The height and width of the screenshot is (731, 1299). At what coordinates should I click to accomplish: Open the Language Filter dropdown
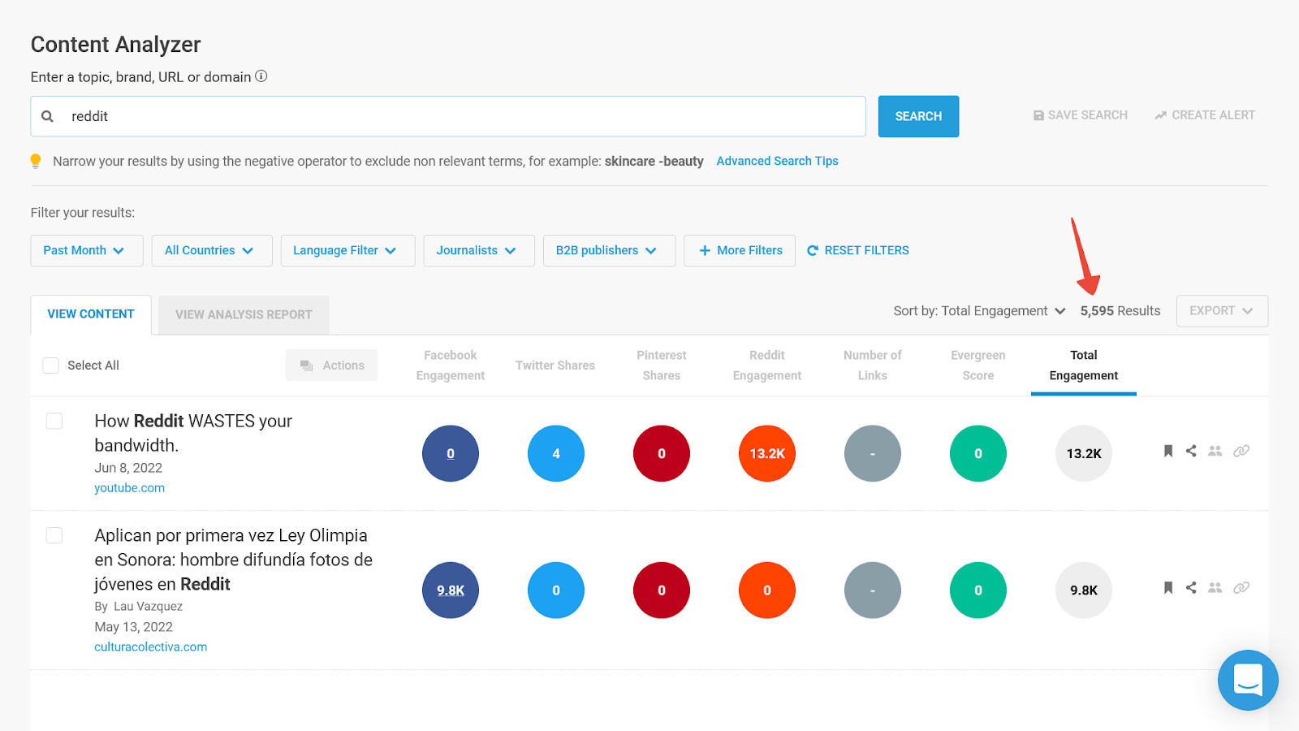347,250
